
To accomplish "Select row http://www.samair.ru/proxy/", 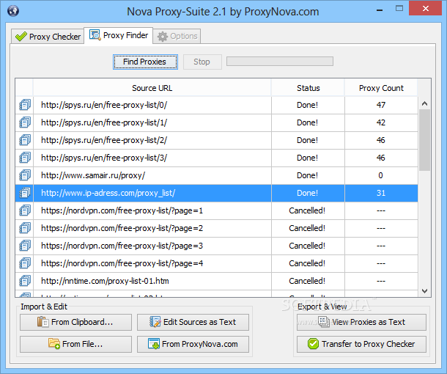I will (217, 175).
